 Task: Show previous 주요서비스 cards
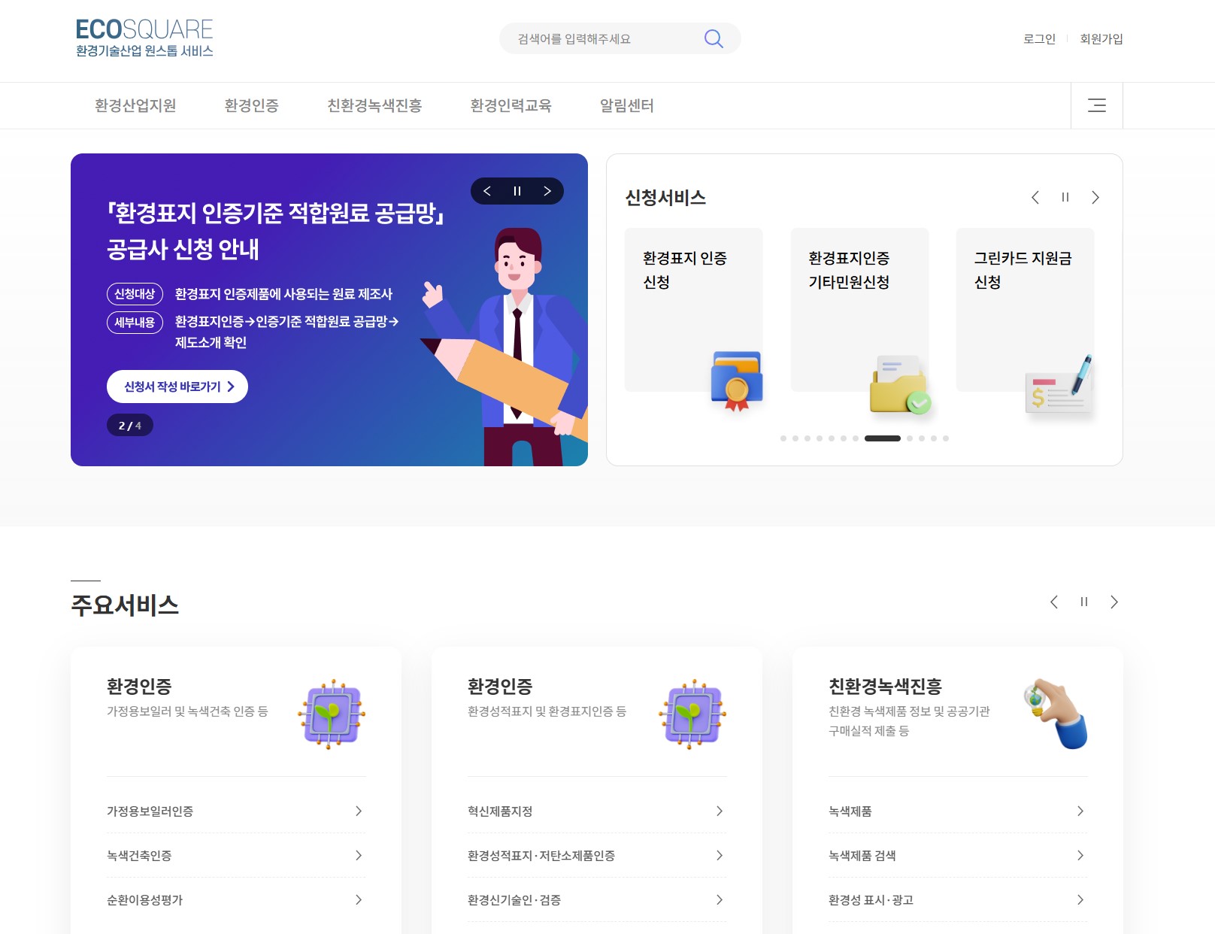pyautogui.click(x=1054, y=602)
